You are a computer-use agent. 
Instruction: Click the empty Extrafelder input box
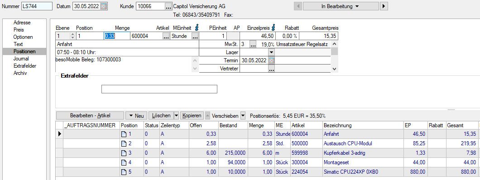(159, 89)
